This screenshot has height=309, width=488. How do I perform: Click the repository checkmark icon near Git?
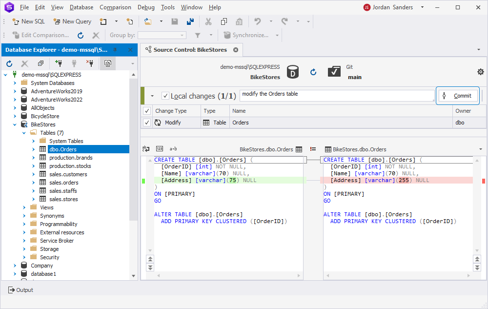pyautogui.click(x=334, y=72)
